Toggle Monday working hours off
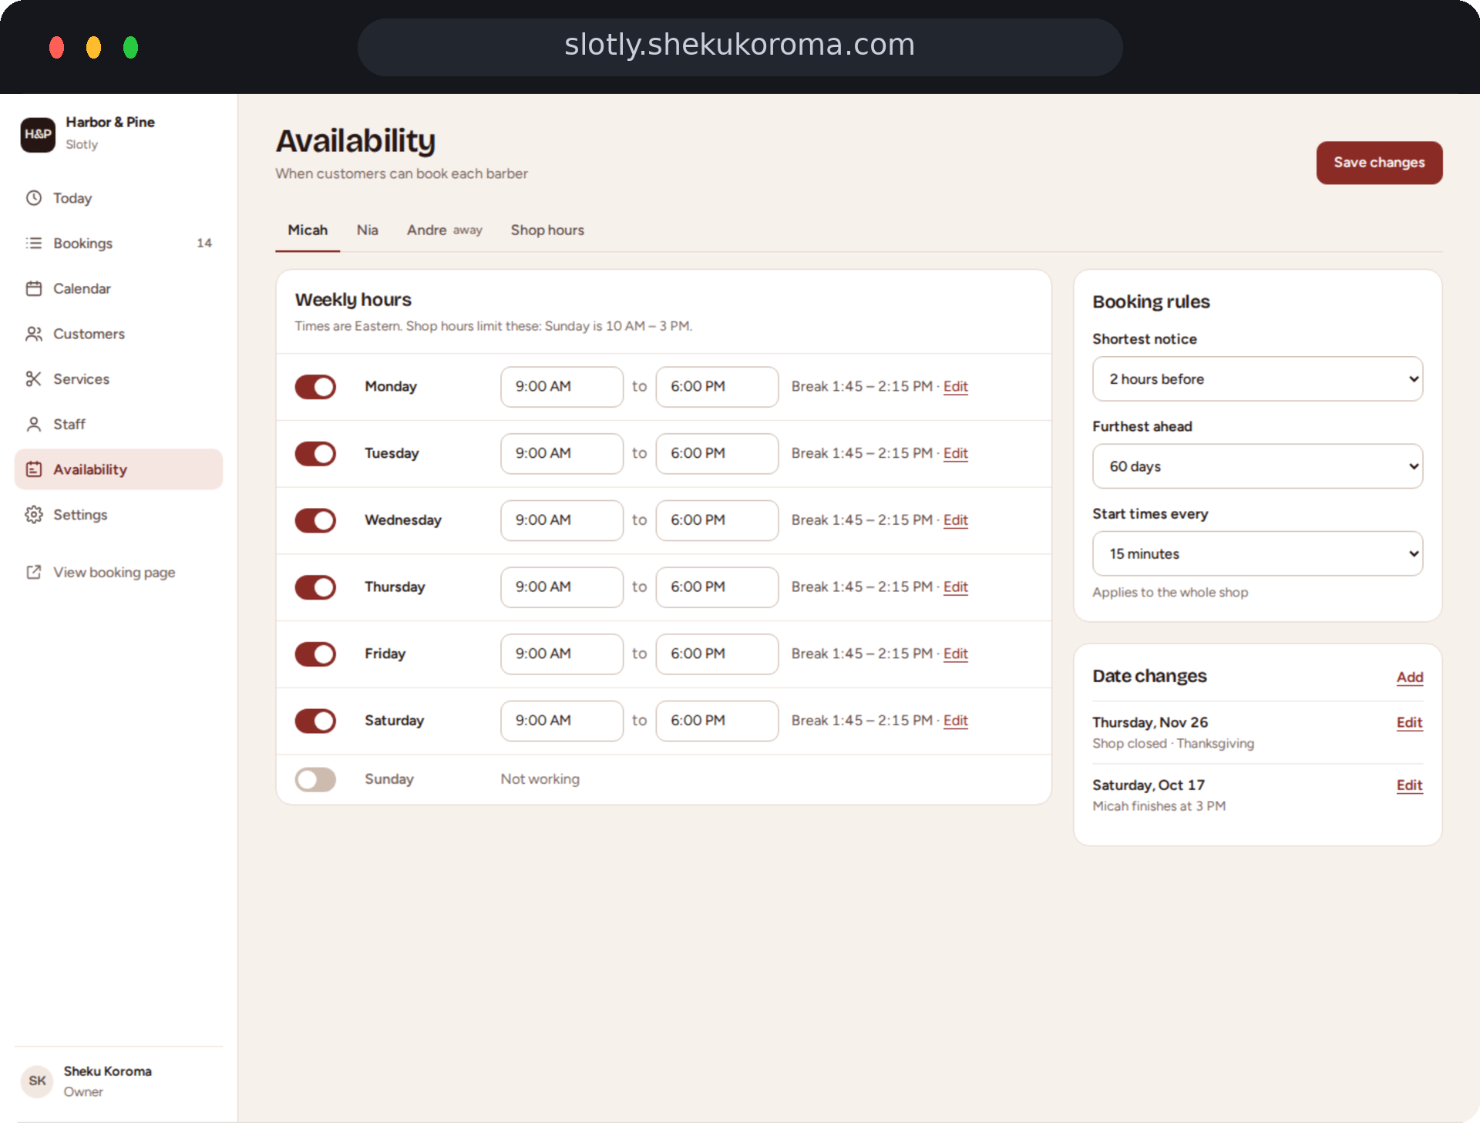This screenshot has height=1123, width=1480. [x=315, y=387]
